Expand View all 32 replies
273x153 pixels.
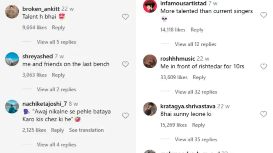(x=196, y=92)
